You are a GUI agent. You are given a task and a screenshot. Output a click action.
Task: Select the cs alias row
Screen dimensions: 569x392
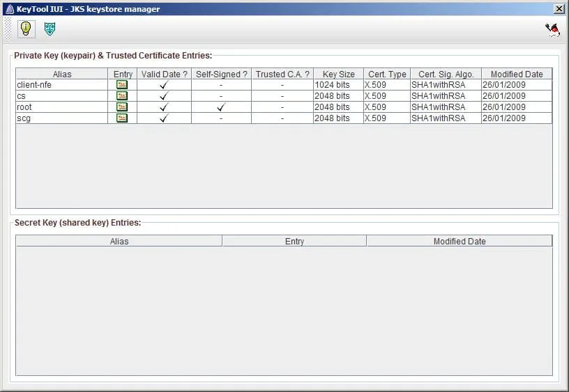tap(61, 96)
